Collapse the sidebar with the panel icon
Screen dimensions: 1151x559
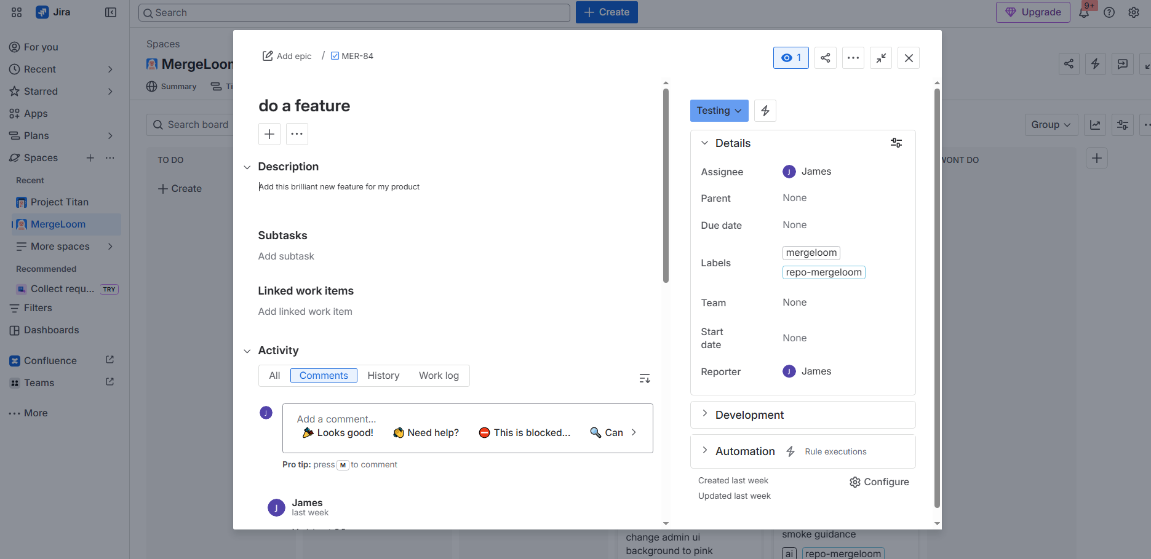click(111, 12)
